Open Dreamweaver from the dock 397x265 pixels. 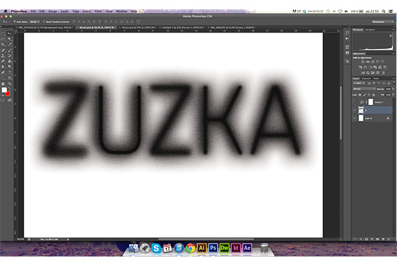[x=225, y=248]
